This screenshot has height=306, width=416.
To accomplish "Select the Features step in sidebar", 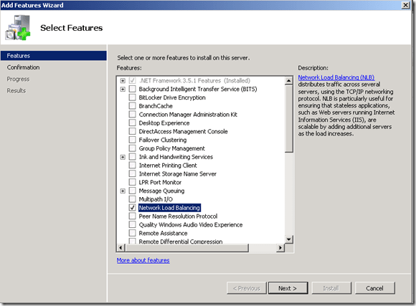I will pos(53,56).
